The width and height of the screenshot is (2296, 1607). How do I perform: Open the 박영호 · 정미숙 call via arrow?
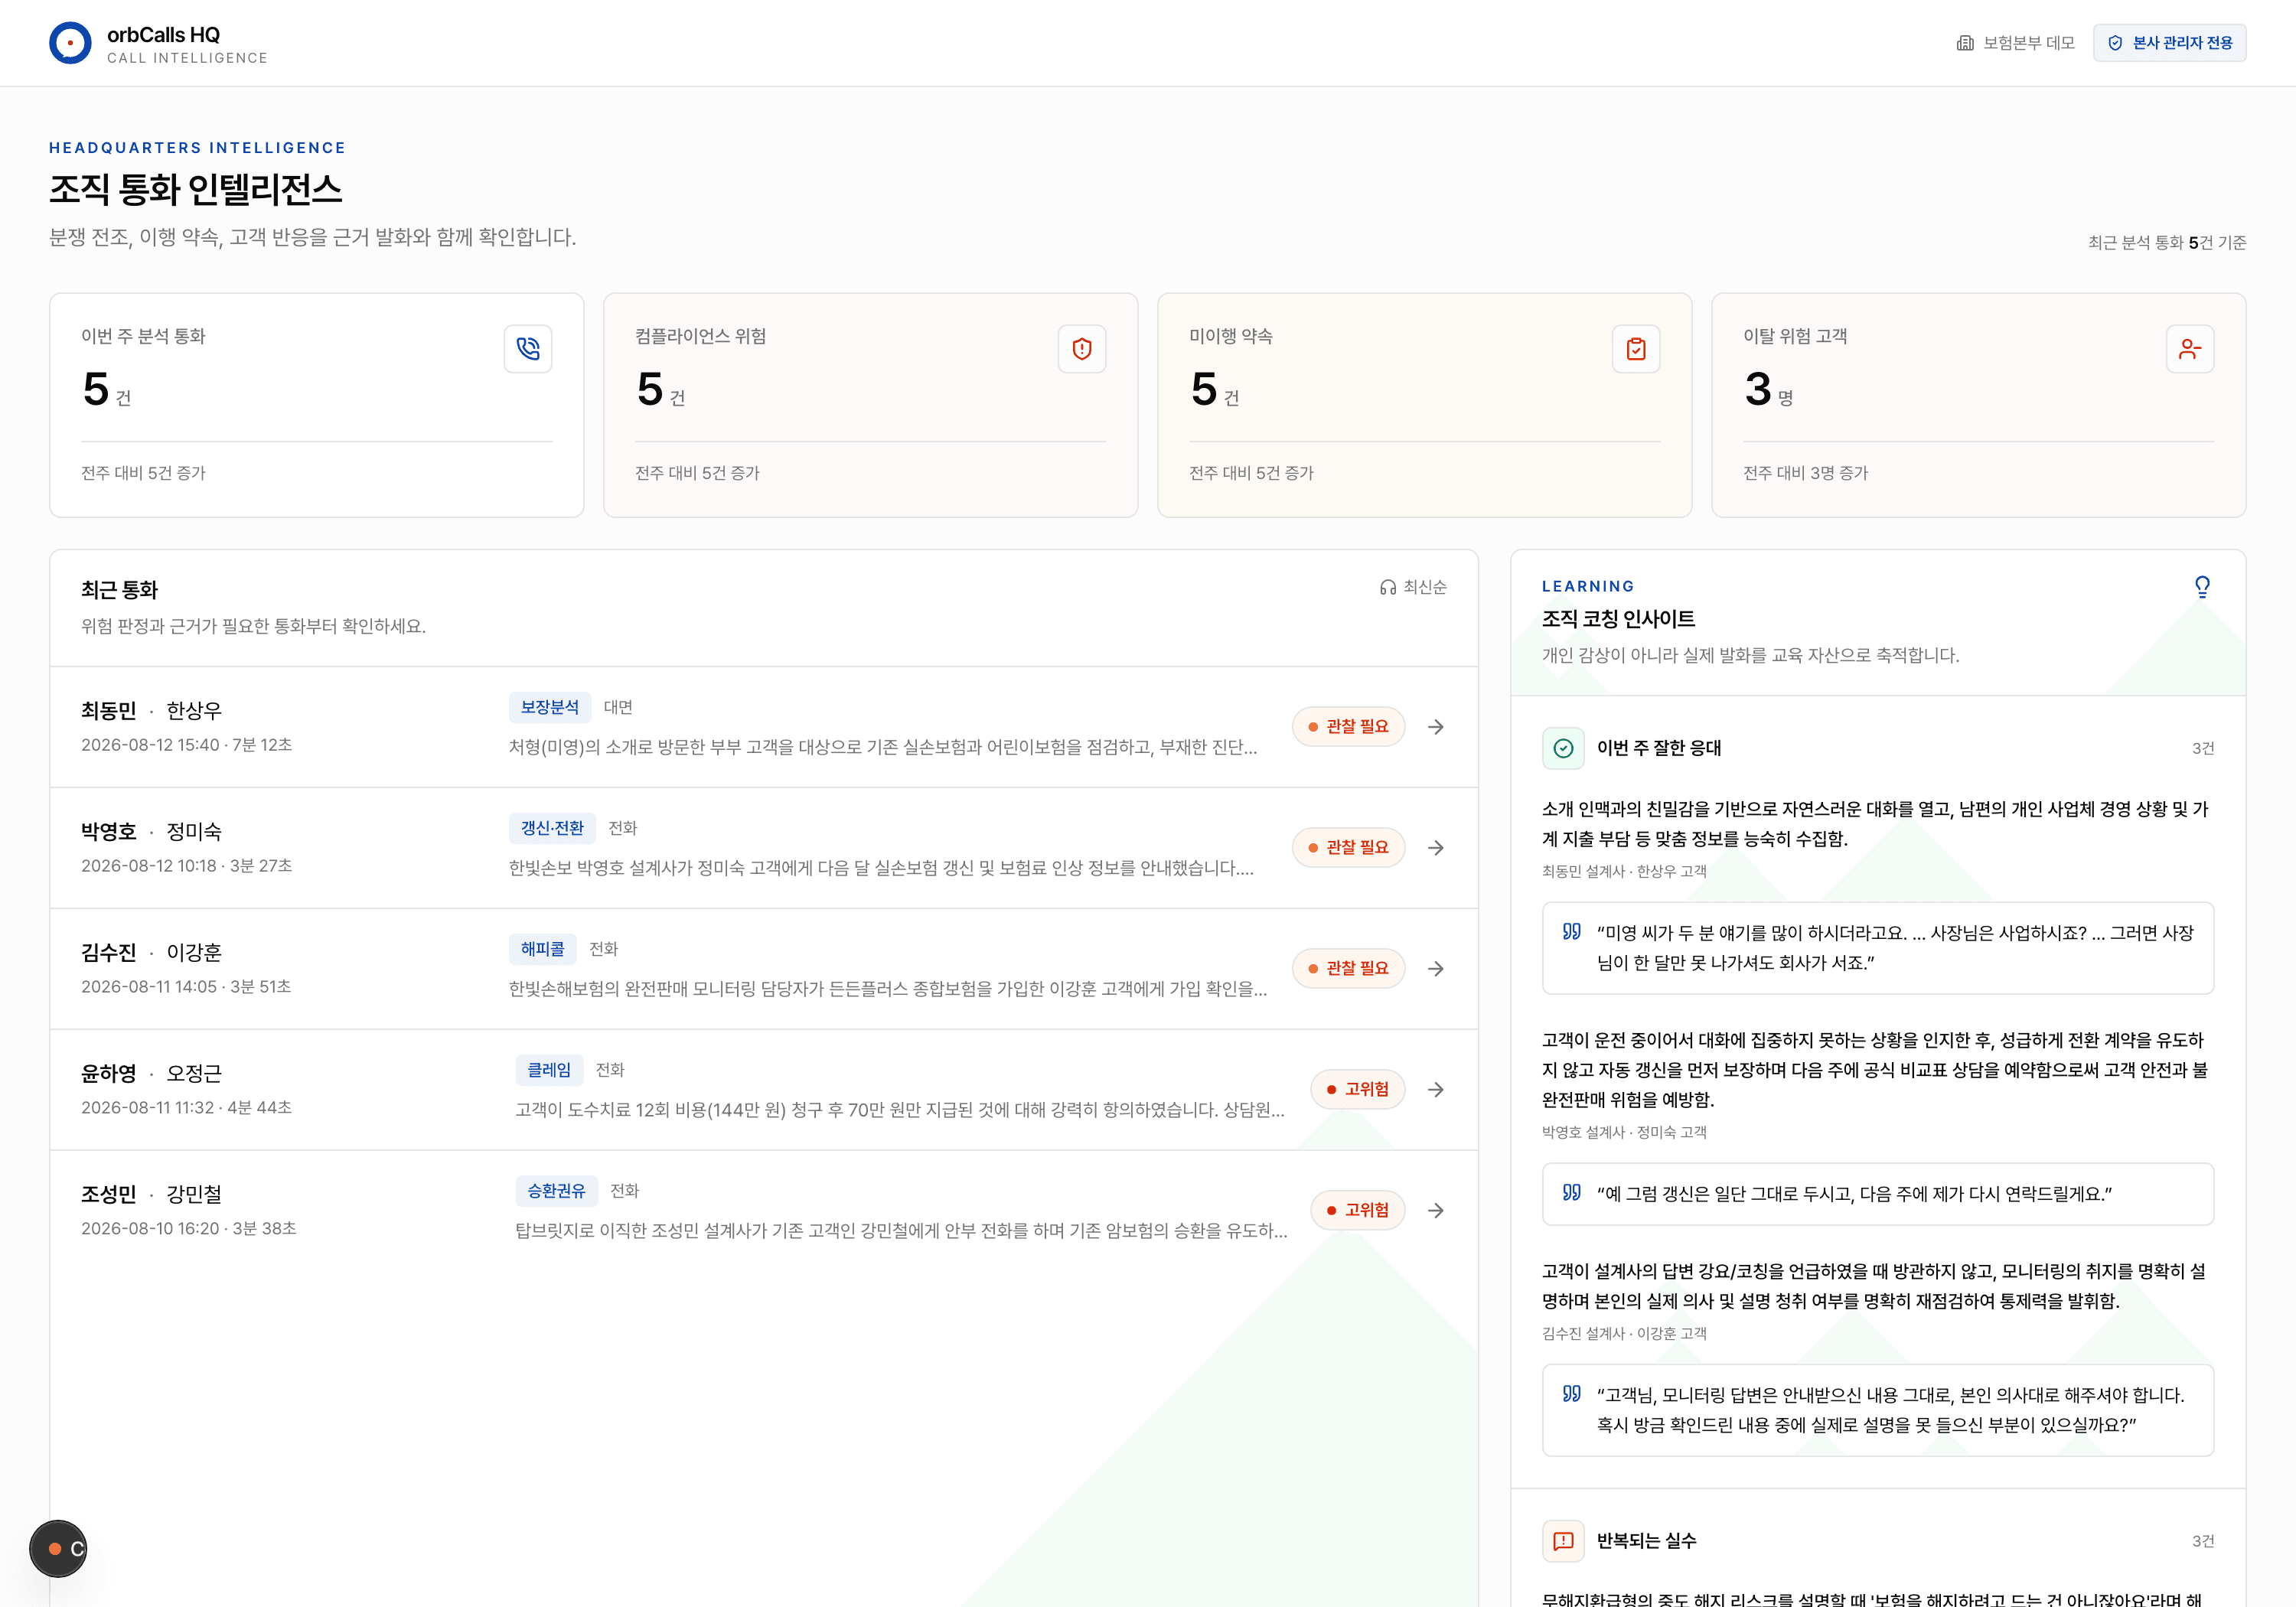[1436, 848]
